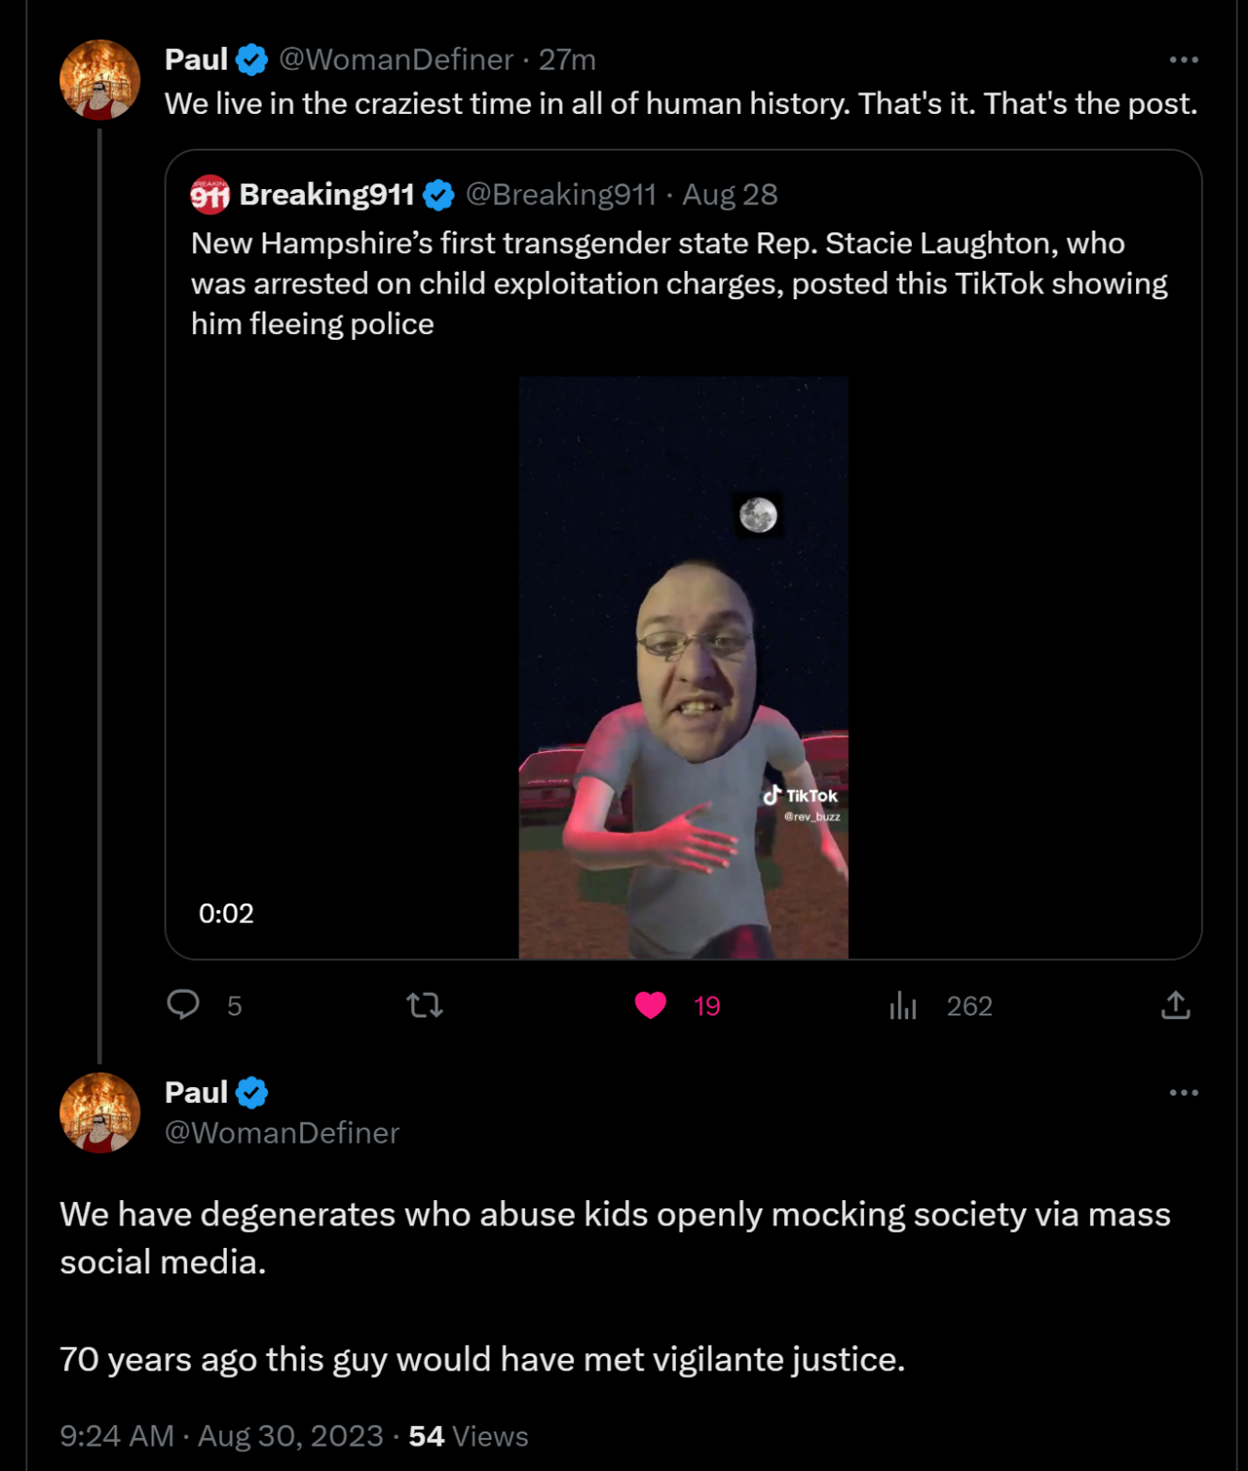Screen dimensions: 1248x1471
Task: Toggle the pink like heart
Action: coord(650,1006)
